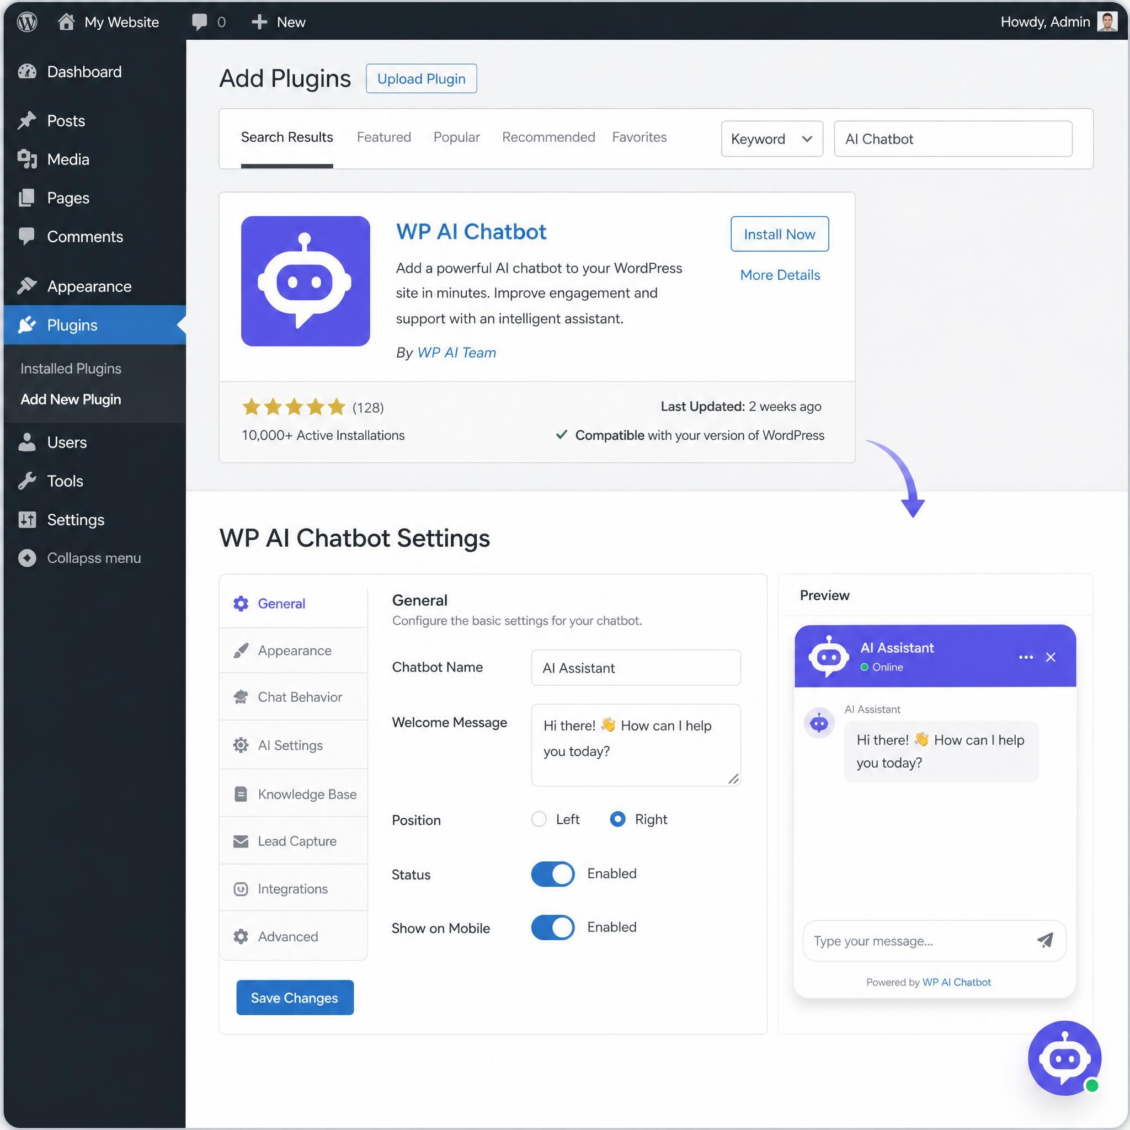Click the Advanced gear icon

[x=241, y=936]
